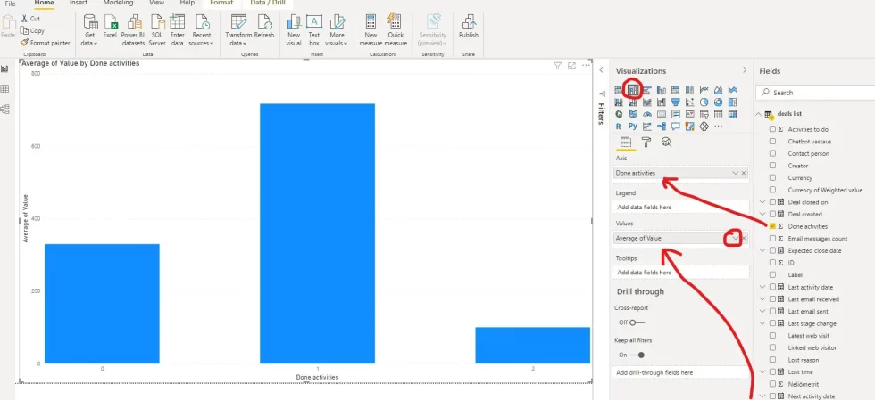
Task: Switch to the Data / Drill tab
Action: [x=268, y=4]
